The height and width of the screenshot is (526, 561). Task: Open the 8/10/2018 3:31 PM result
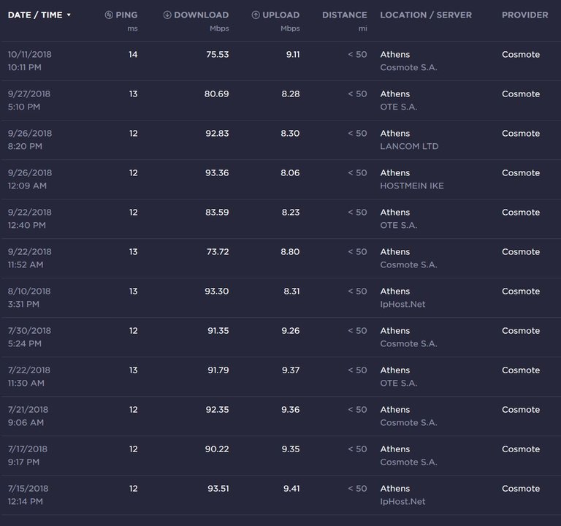(280, 298)
